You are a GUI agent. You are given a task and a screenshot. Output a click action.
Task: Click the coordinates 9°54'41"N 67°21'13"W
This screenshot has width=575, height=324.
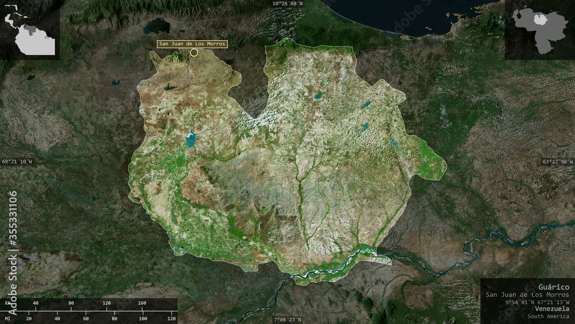[537, 302]
